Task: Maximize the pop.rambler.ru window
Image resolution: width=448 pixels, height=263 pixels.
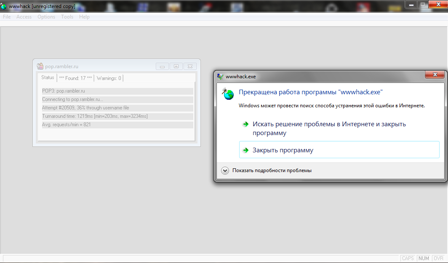Action: [176, 66]
